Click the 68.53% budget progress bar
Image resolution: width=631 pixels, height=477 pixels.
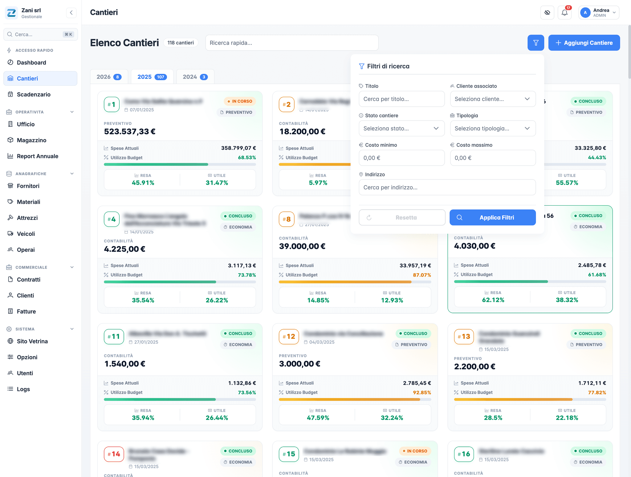pos(180,164)
